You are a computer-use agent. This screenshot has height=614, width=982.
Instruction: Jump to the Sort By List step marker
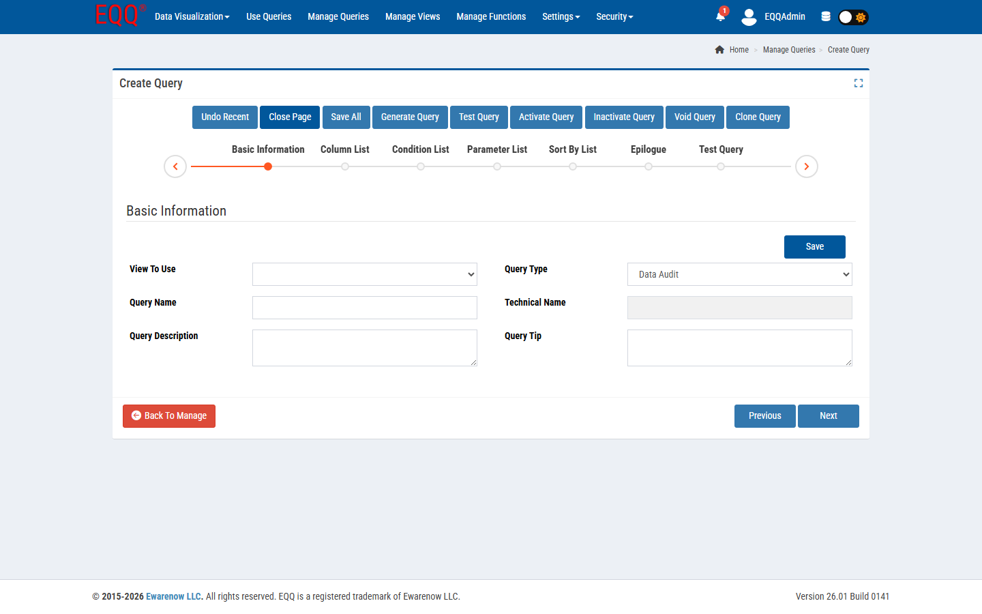click(x=573, y=166)
